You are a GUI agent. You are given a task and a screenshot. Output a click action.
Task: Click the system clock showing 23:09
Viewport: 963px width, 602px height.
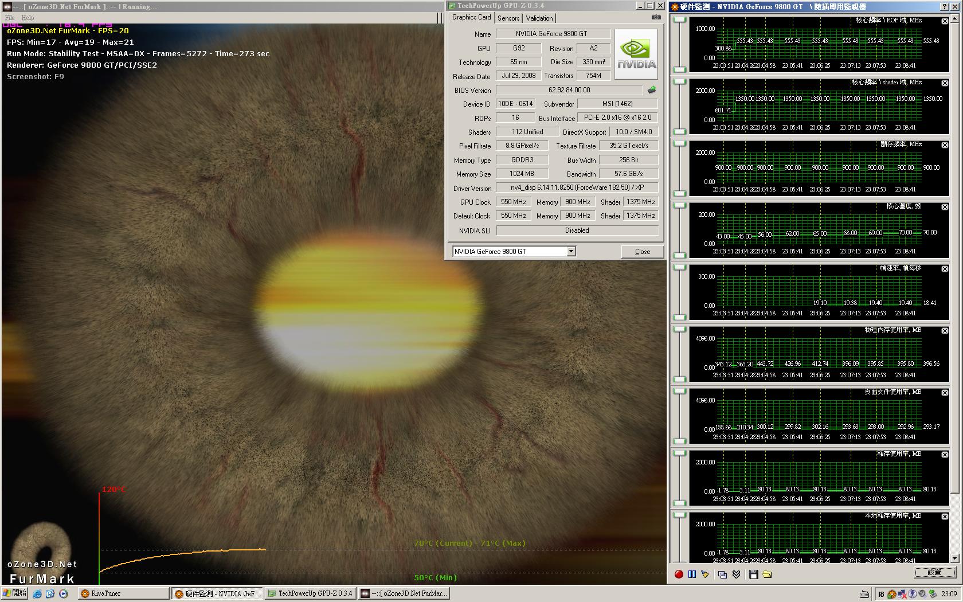(949, 594)
